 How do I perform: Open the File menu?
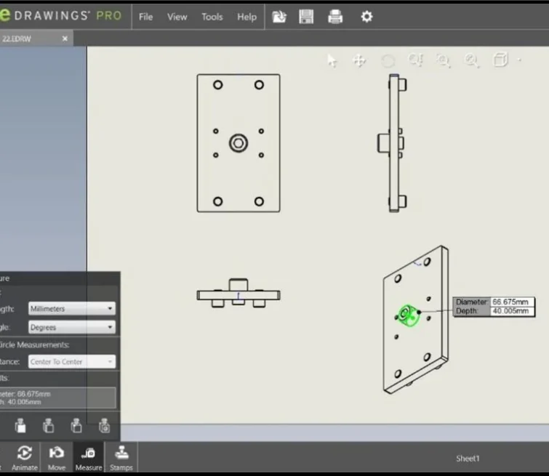(x=145, y=17)
